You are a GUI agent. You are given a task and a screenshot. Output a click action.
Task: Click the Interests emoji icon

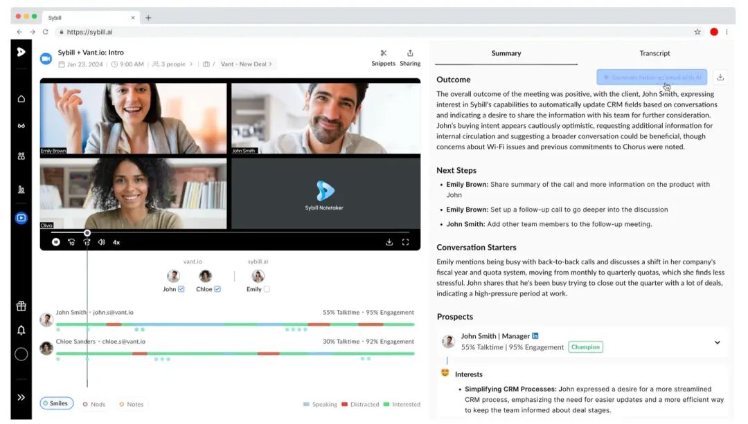point(445,373)
